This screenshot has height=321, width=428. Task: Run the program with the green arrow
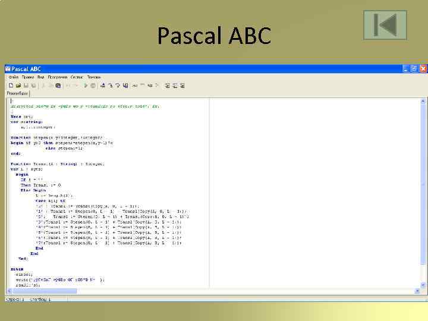[86, 86]
